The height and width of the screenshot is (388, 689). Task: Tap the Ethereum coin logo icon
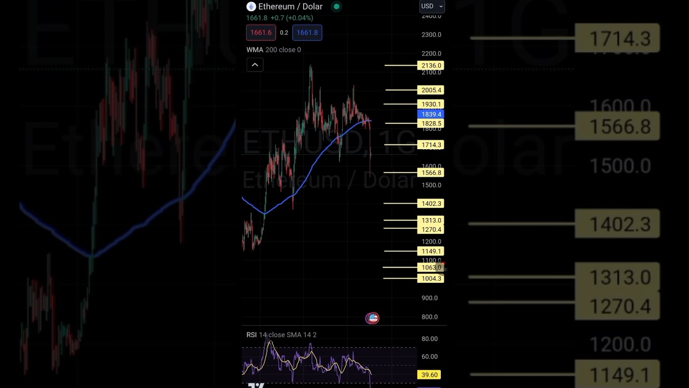pyautogui.click(x=251, y=6)
